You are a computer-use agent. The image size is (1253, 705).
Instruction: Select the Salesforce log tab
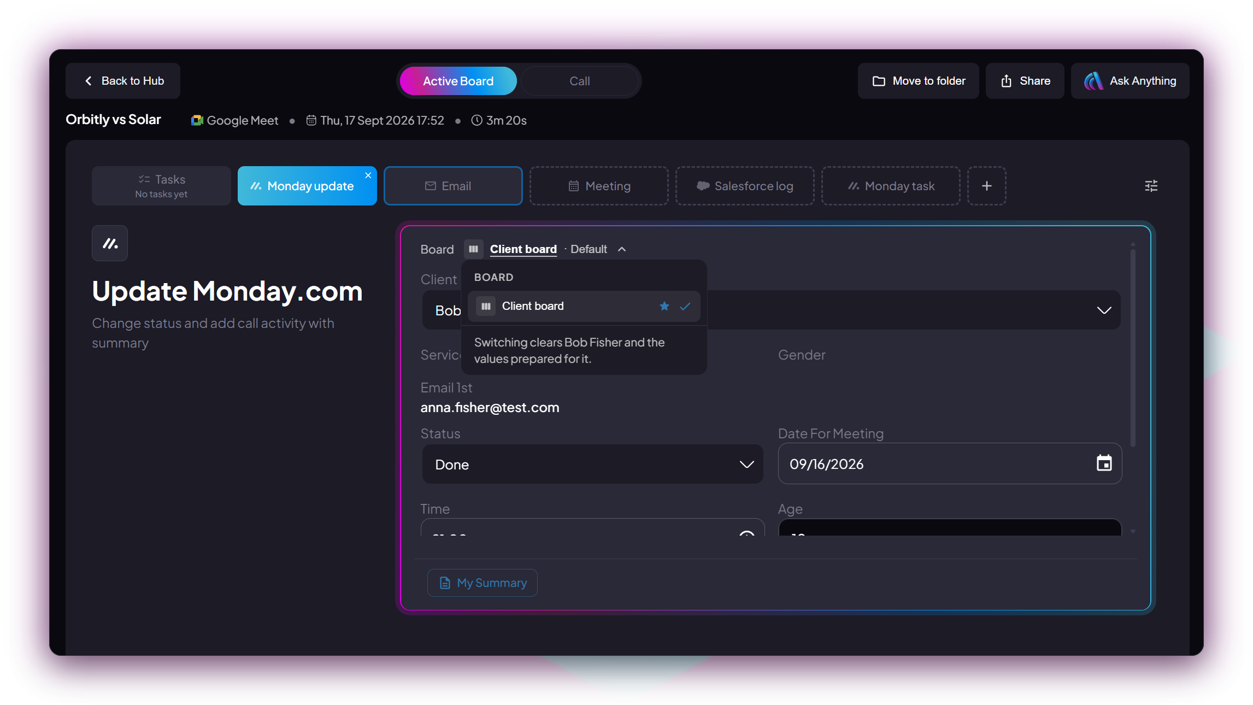pos(745,186)
